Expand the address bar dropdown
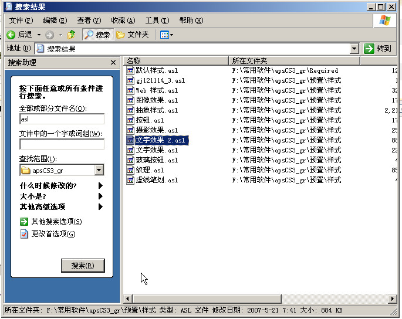The height and width of the screenshot is (319, 402). pos(354,49)
